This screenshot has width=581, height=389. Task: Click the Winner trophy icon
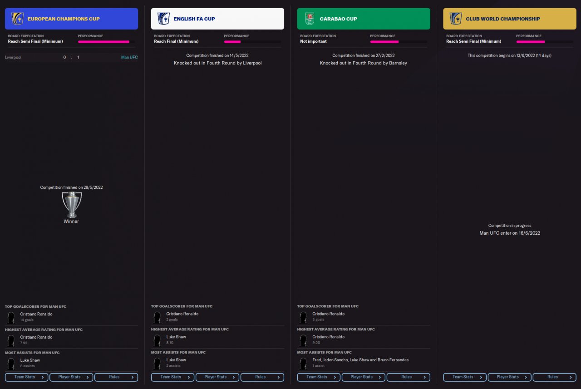click(72, 205)
